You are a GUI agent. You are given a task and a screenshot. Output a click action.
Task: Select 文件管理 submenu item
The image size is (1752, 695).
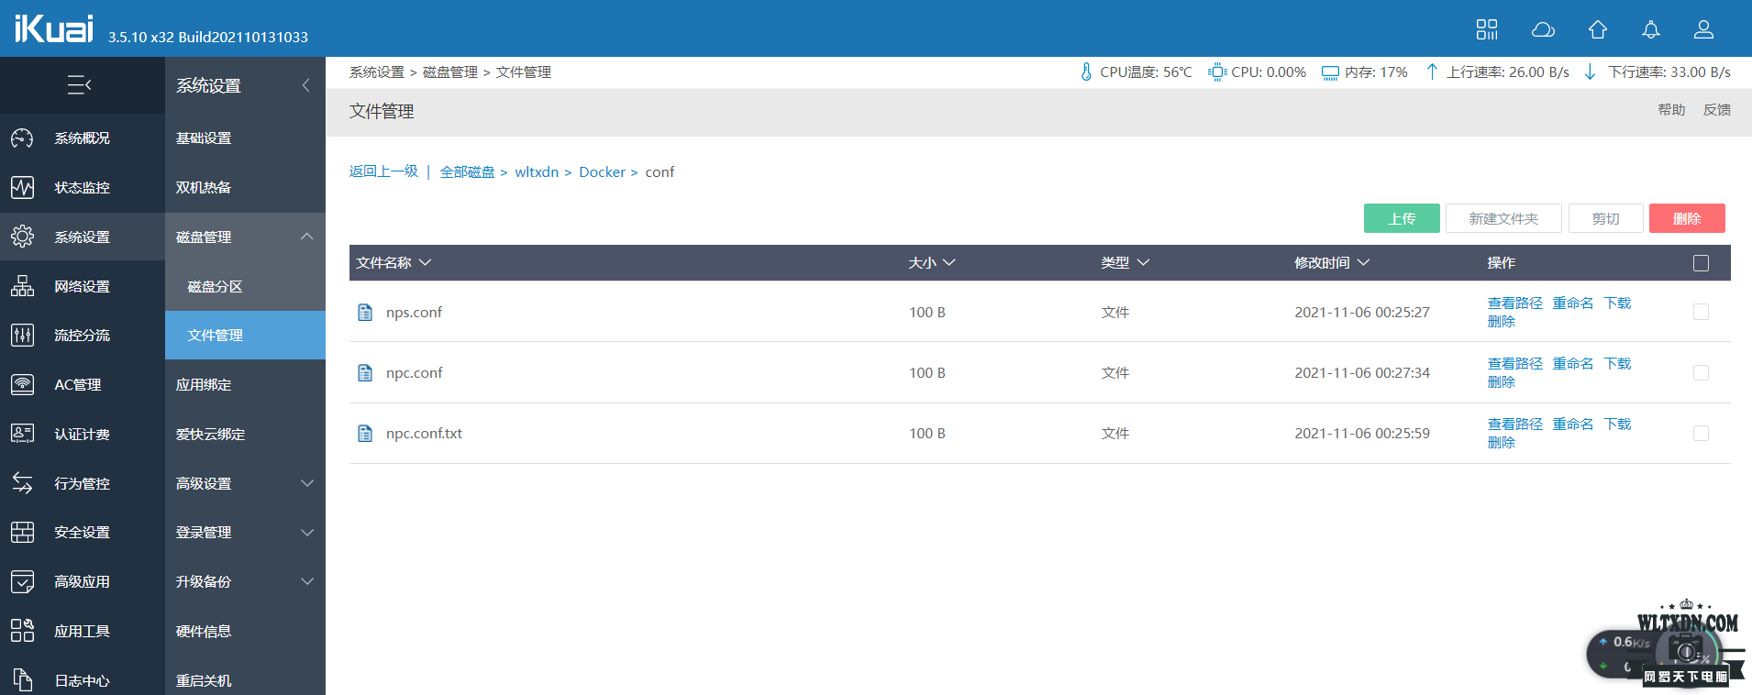tap(246, 336)
